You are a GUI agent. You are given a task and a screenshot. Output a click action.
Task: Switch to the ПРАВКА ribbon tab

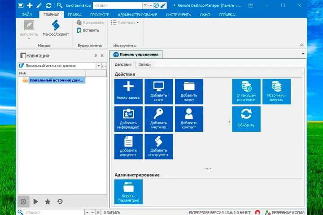point(75,15)
